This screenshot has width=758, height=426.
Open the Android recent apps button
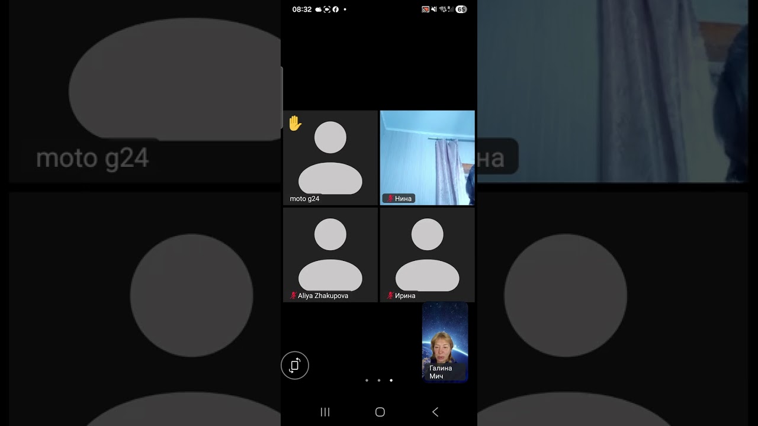click(x=325, y=412)
